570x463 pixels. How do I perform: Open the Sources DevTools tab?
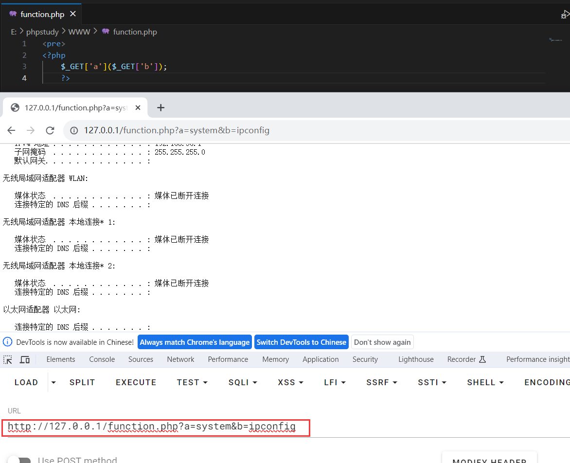click(141, 359)
